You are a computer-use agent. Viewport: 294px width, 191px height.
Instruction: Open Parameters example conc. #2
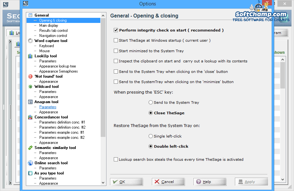pyautogui.click(x=62, y=138)
